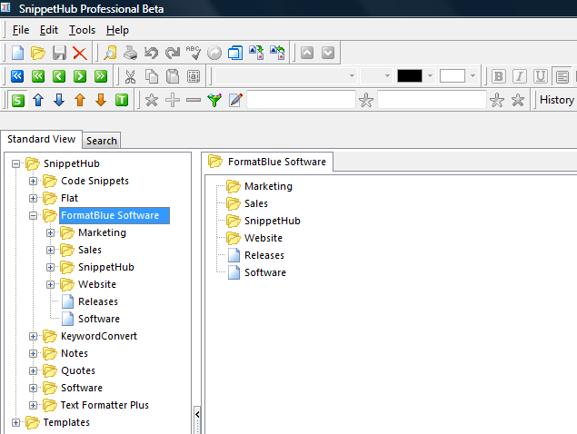Screen dimensions: 577x434
Task: Paste with the clipboard icon
Action: point(173,76)
